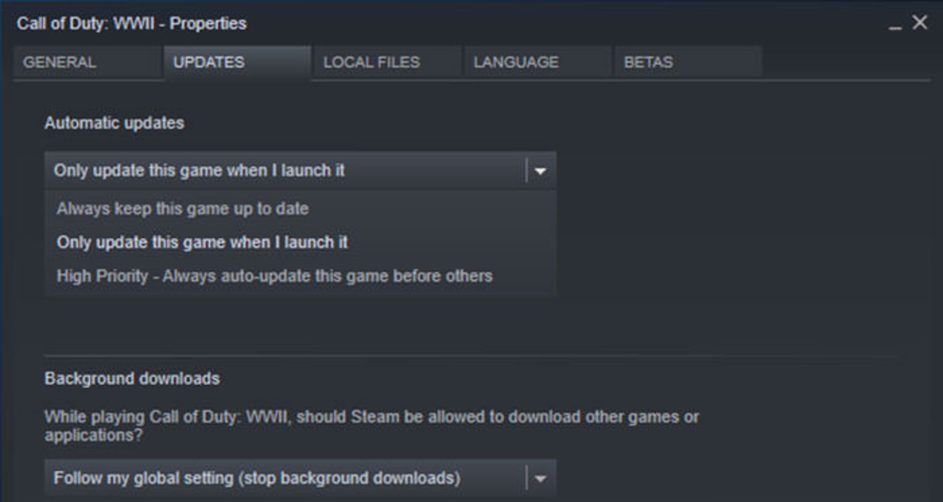Click 'Follow my global setting' combo box
The image size is (943, 502).
pyautogui.click(x=300, y=478)
